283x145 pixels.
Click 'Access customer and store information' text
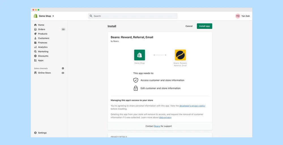pyautogui.click(x=162, y=80)
